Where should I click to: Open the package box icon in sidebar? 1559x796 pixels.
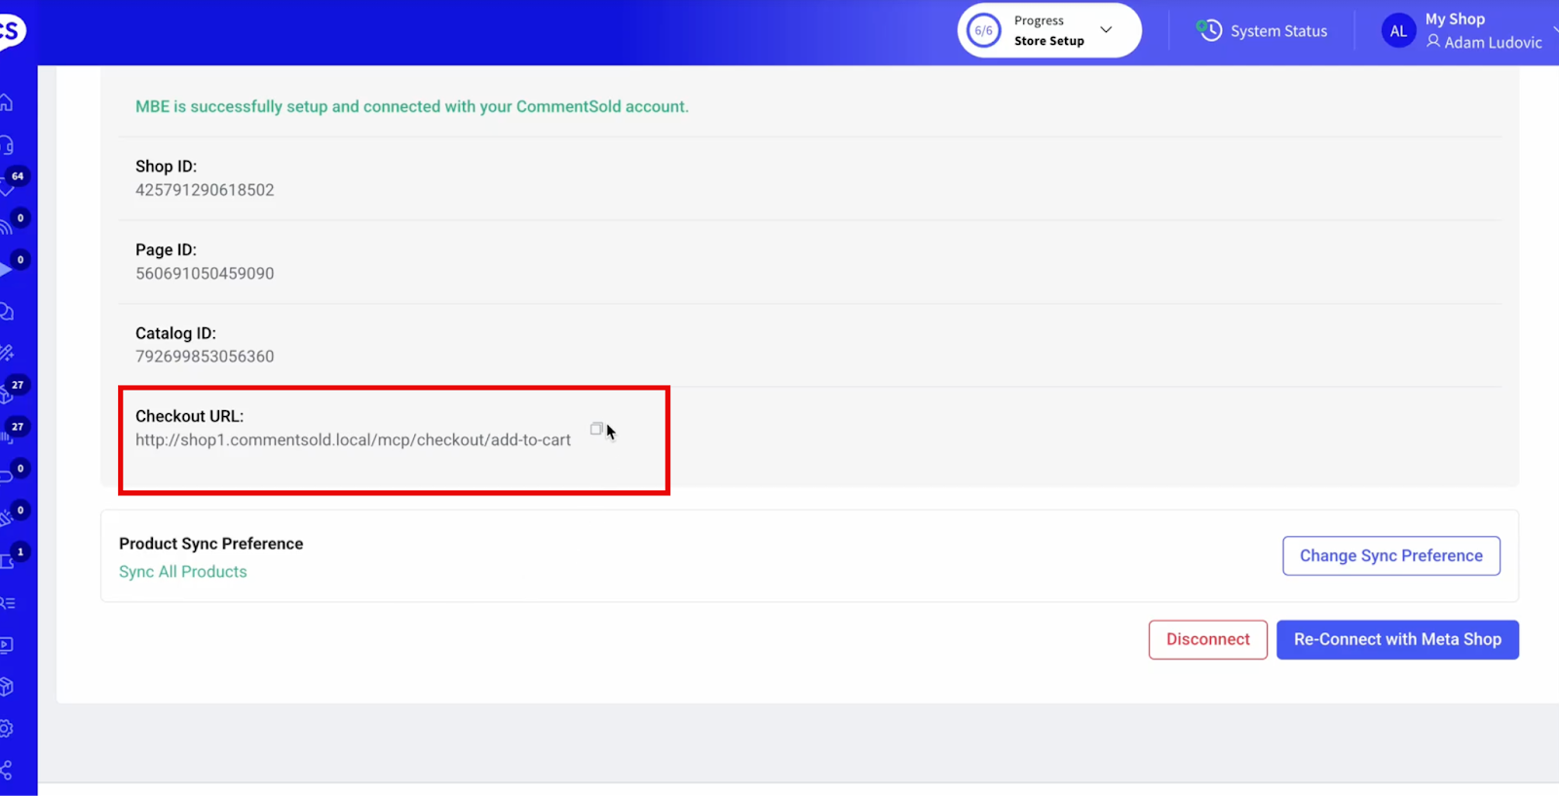tap(7, 687)
